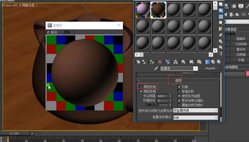Click Put Material to Scene icon
This screenshot has height=142, width=249.
(x=144, y=62)
